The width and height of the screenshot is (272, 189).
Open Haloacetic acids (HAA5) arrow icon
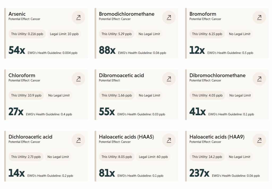[169, 140]
